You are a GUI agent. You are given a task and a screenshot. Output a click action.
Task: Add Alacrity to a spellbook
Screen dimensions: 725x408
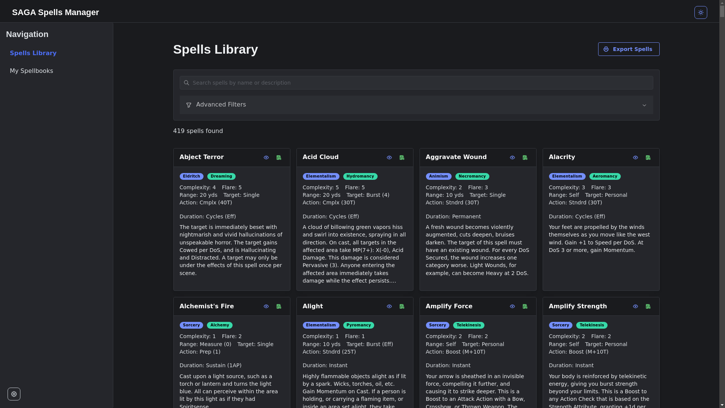648,158
